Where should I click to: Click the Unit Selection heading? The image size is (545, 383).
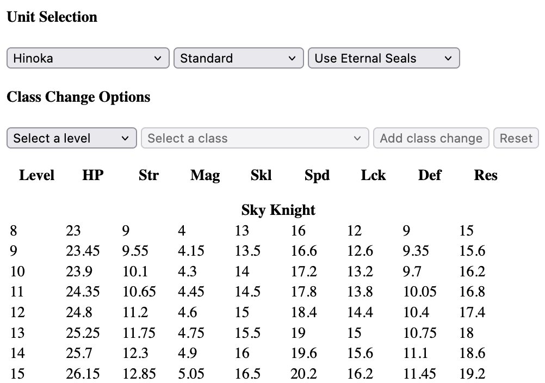(x=52, y=17)
